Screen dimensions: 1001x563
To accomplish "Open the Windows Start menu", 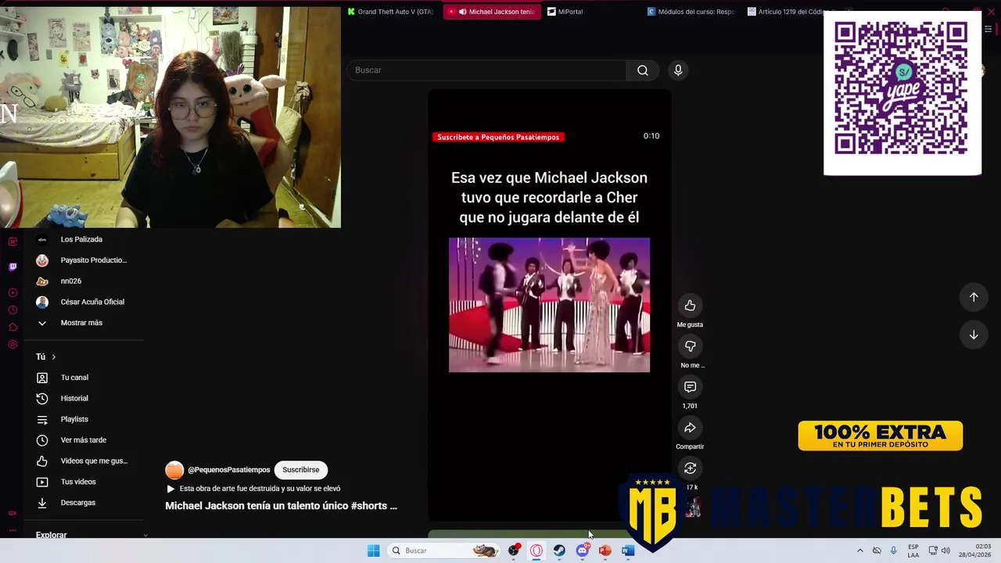I will click(373, 550).
